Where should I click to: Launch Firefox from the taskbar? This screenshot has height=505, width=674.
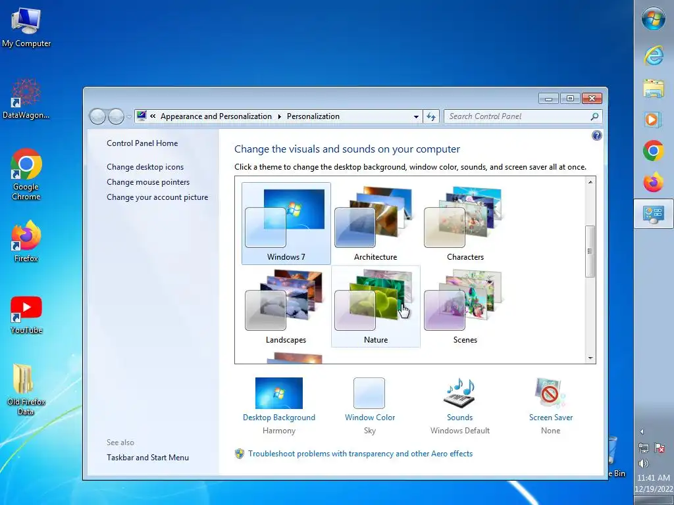click(654, 182)
